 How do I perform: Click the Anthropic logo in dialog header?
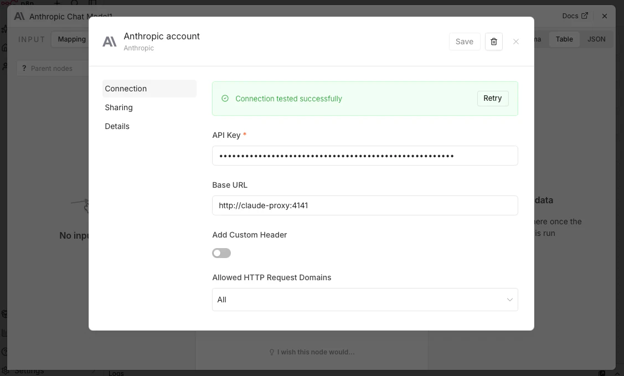click(110, 42)
